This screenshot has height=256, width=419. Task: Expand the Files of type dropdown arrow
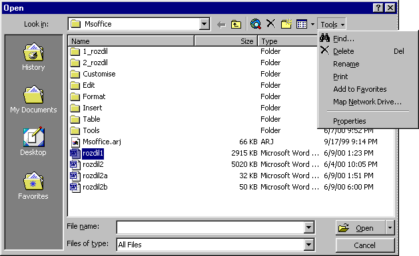308,245
